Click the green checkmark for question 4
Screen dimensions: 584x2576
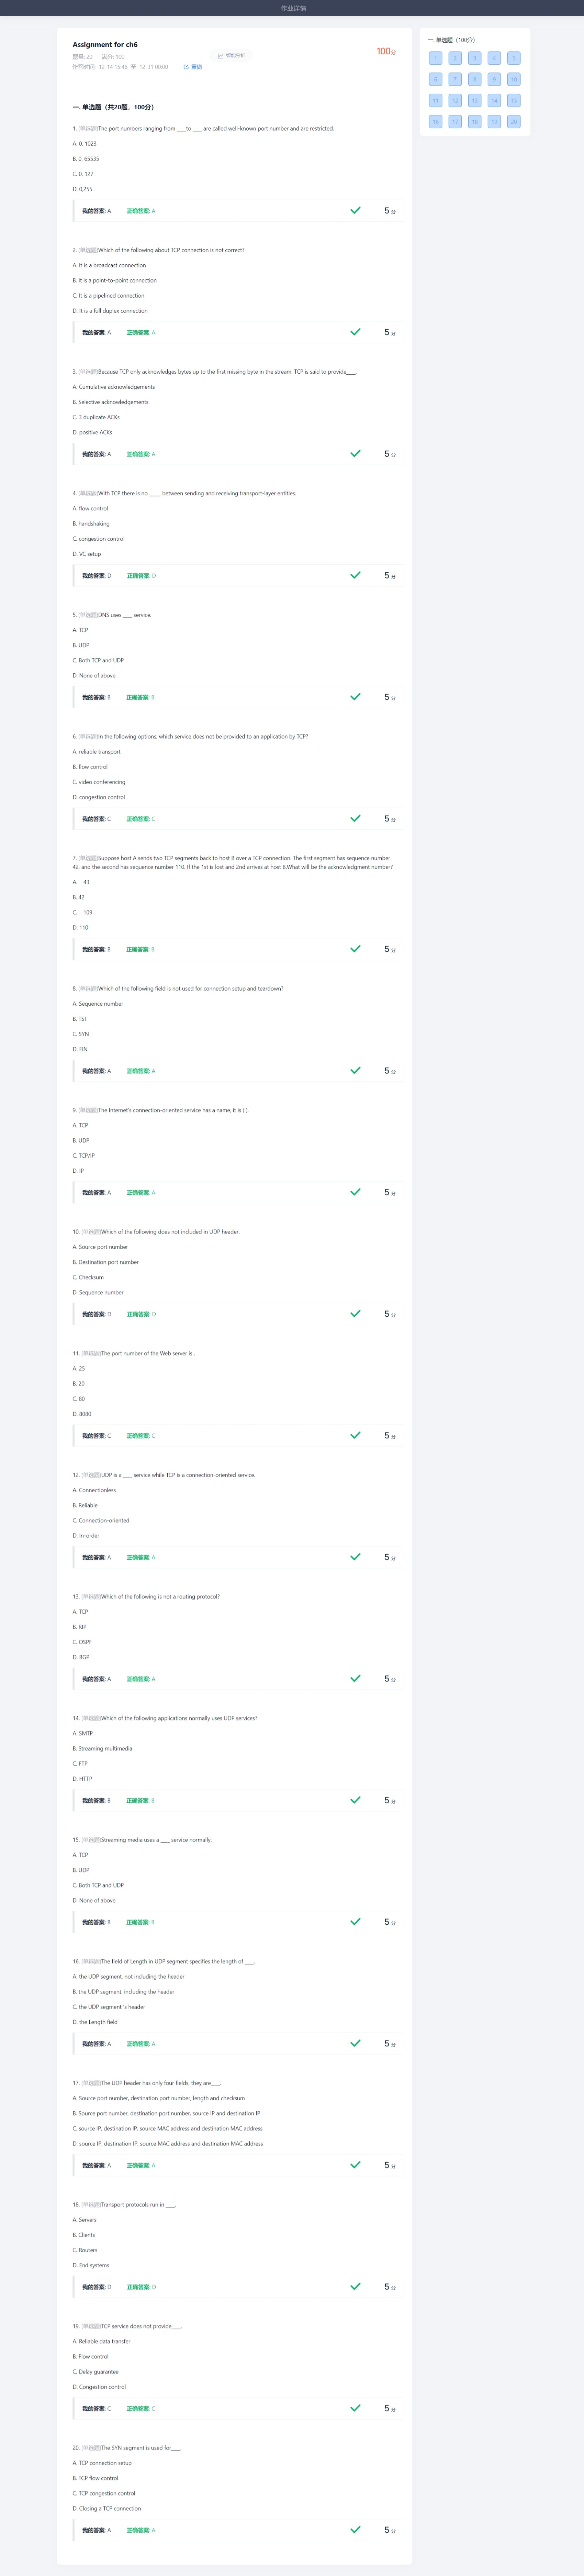coord(355,575)
